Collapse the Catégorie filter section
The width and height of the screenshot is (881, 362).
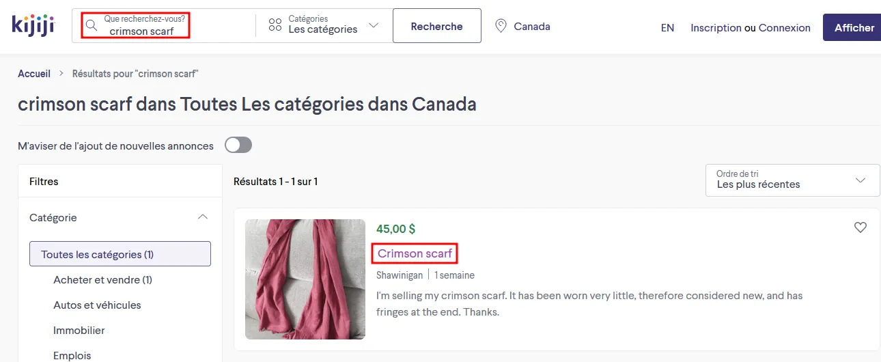coord(202,217)
